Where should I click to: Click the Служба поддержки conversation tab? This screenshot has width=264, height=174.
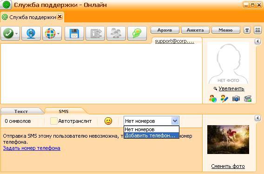pyautogui.click(x=32, y=17)
